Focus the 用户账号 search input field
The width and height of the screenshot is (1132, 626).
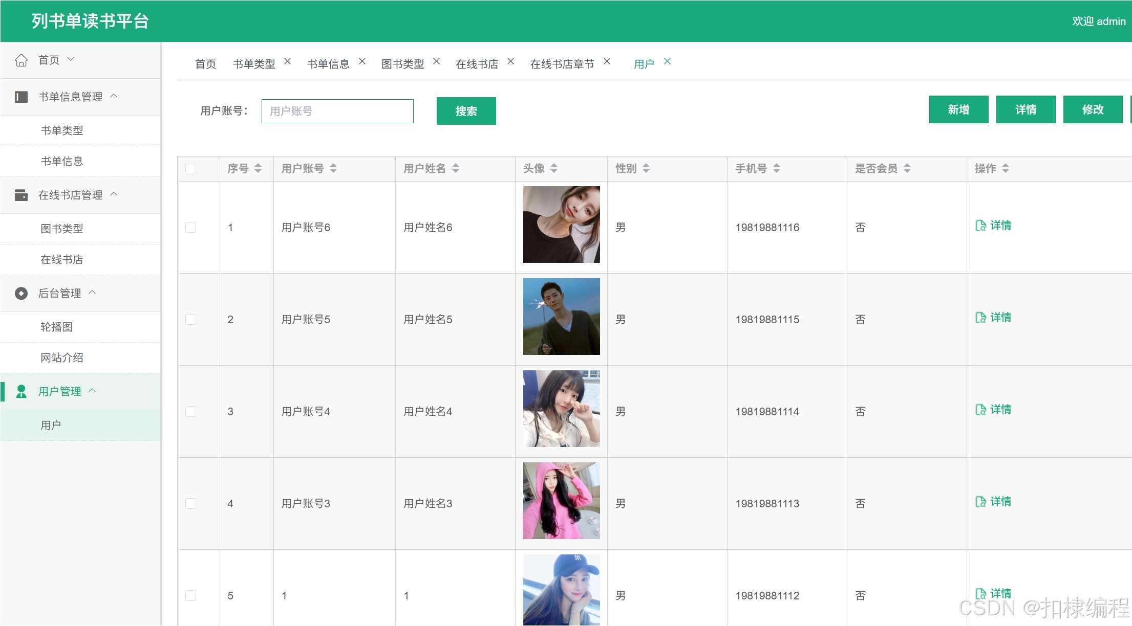coord(337,111)
